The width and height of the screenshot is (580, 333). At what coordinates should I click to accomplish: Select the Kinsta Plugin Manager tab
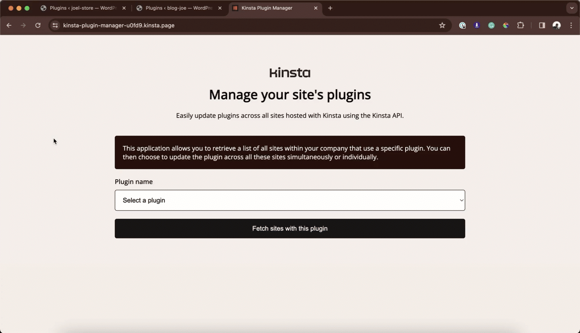point(275,8)
